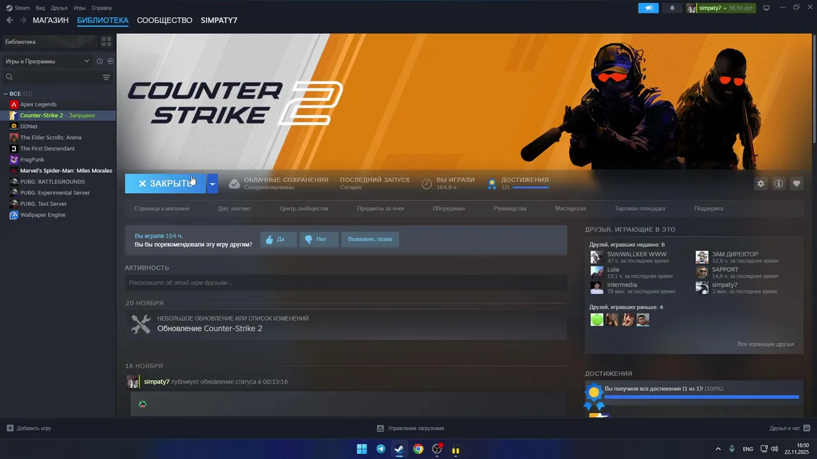
Task: Open simpaty7 account dropdown
Action: 720,8
